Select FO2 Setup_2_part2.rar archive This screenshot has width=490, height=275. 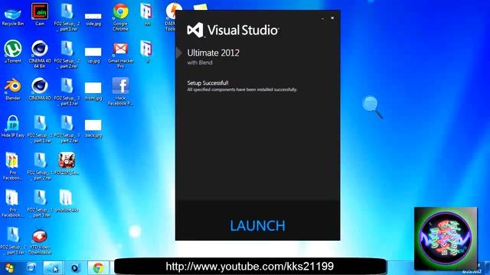[x=67, y=54]
